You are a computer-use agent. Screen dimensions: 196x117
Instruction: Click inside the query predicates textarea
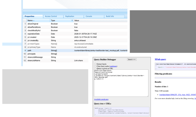pos(121,83)
